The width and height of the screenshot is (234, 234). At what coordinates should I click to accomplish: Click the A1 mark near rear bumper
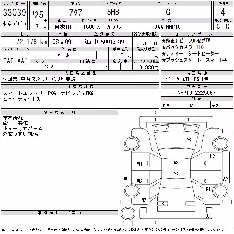208,216
